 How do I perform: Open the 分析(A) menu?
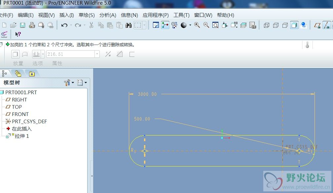tap(108, 15)
